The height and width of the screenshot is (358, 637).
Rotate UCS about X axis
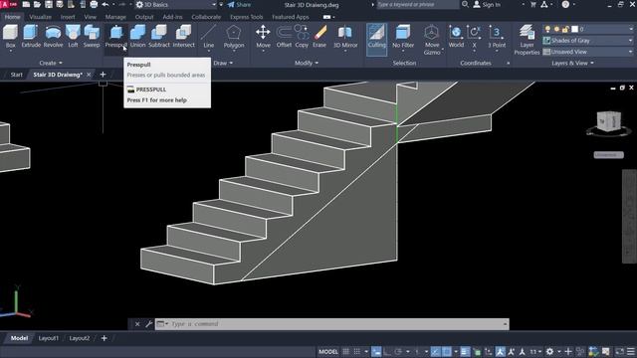point(474,36)
